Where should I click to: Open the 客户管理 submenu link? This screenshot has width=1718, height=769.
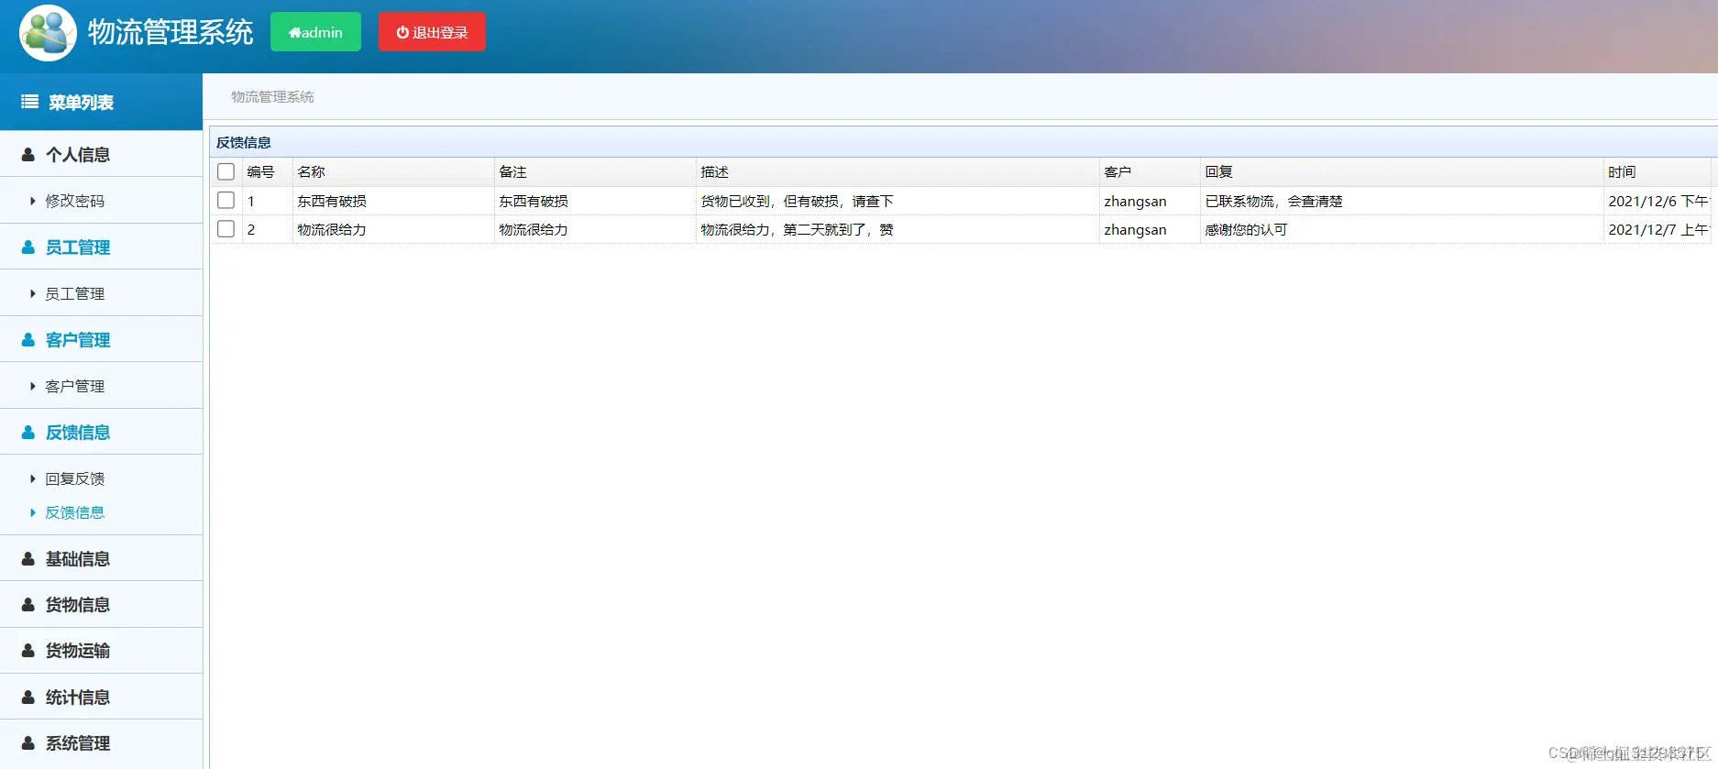[x=75, y=386]
